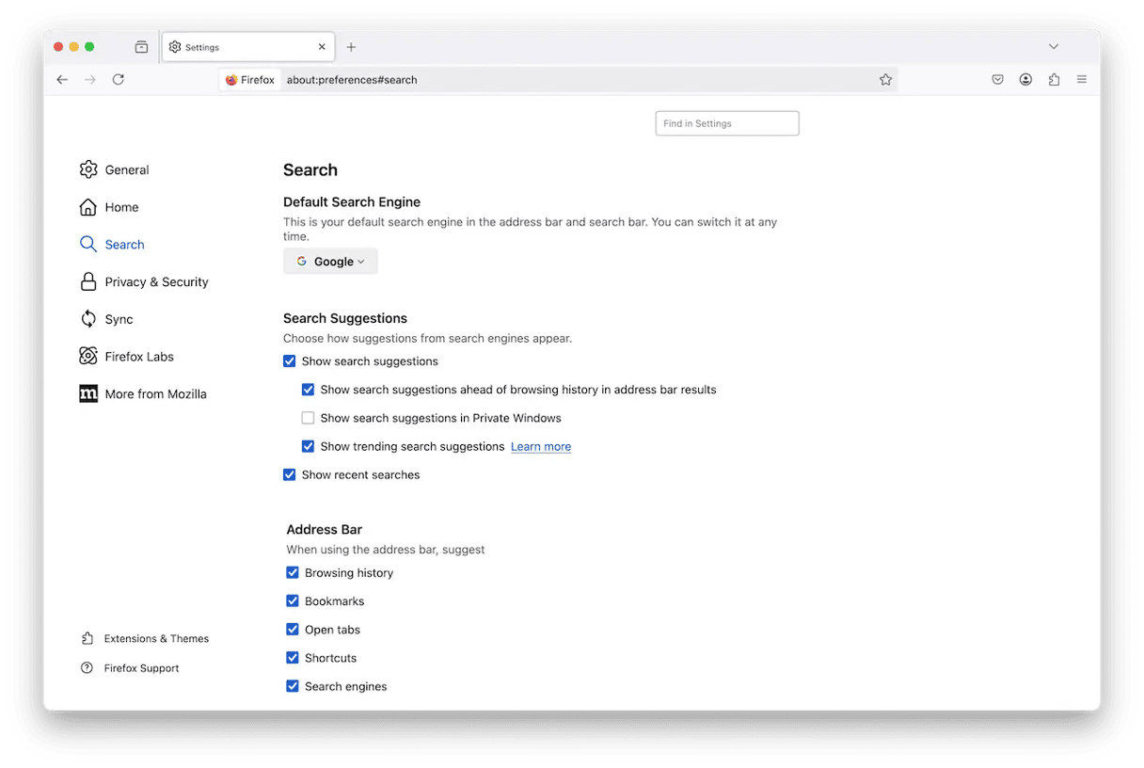Go back with the back arrow

[62, 80]
